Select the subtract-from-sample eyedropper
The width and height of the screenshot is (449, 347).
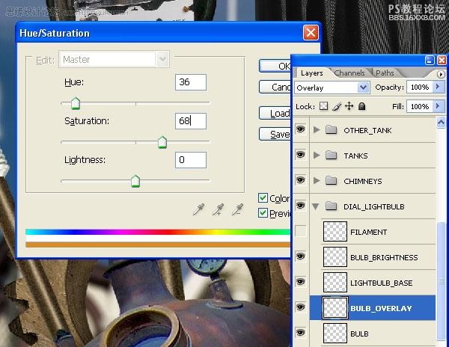click(x=238, y=209)
